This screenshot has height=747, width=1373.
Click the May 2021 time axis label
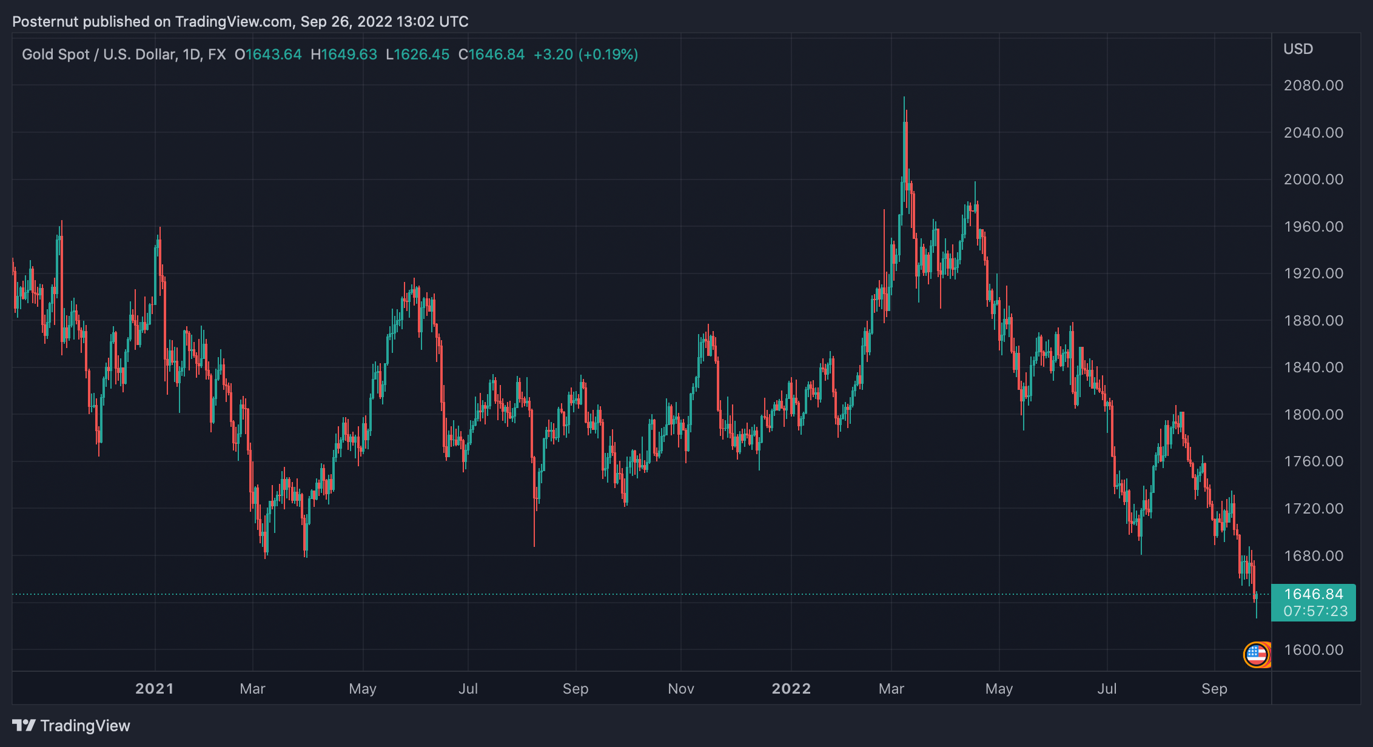point(363,689)
